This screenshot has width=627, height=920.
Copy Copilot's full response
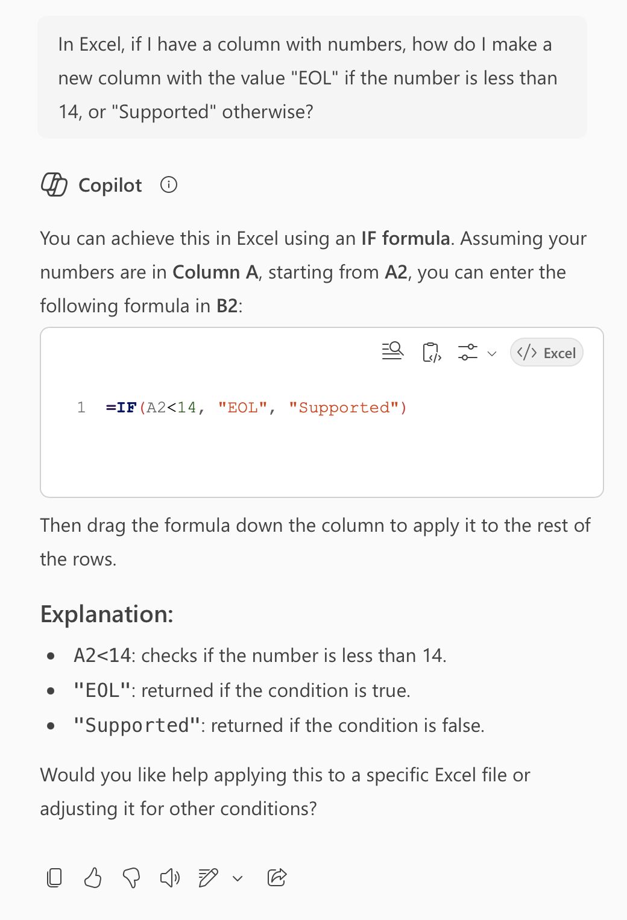pos(54,878)
